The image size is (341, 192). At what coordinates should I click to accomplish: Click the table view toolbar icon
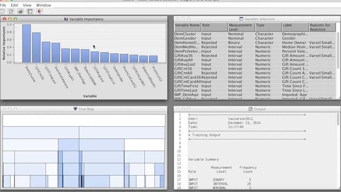[30, 12]
